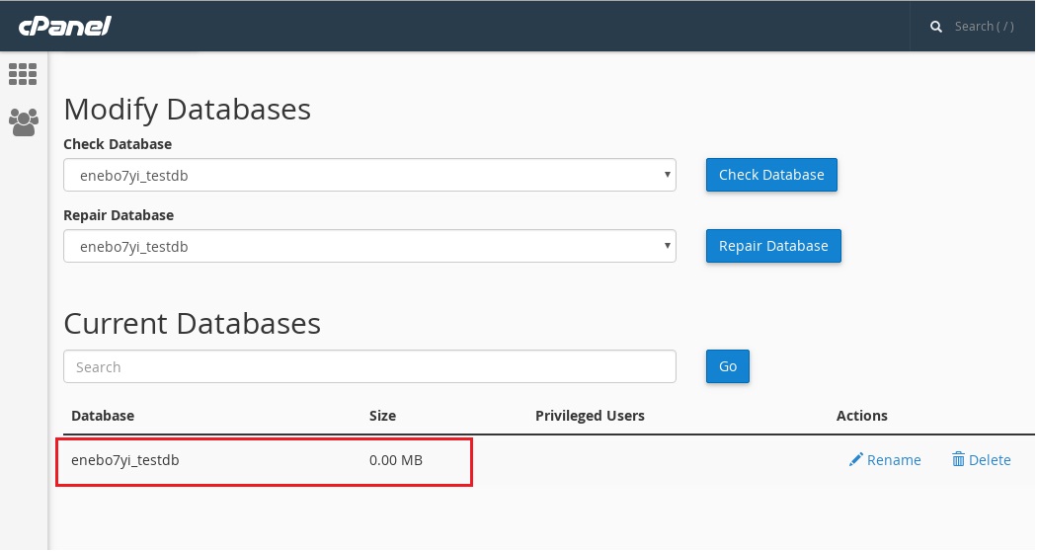Sort by the Database column header
This screenshot has height=552, width=1038.
(103, 416)
